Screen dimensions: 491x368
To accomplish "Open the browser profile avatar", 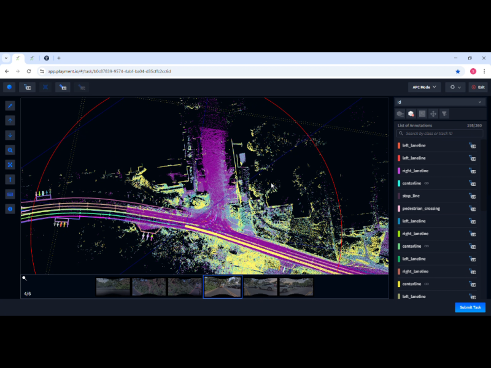I will (473, 71).
